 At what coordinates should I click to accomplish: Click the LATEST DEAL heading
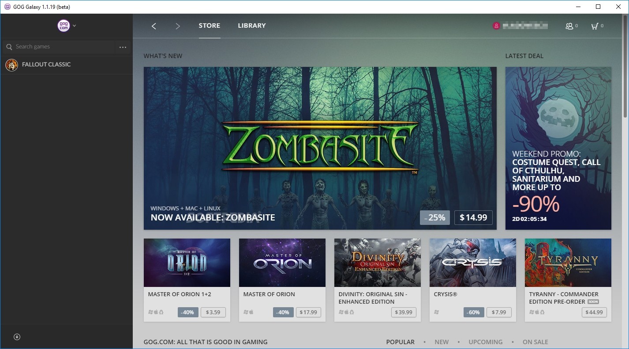[524, 56]
